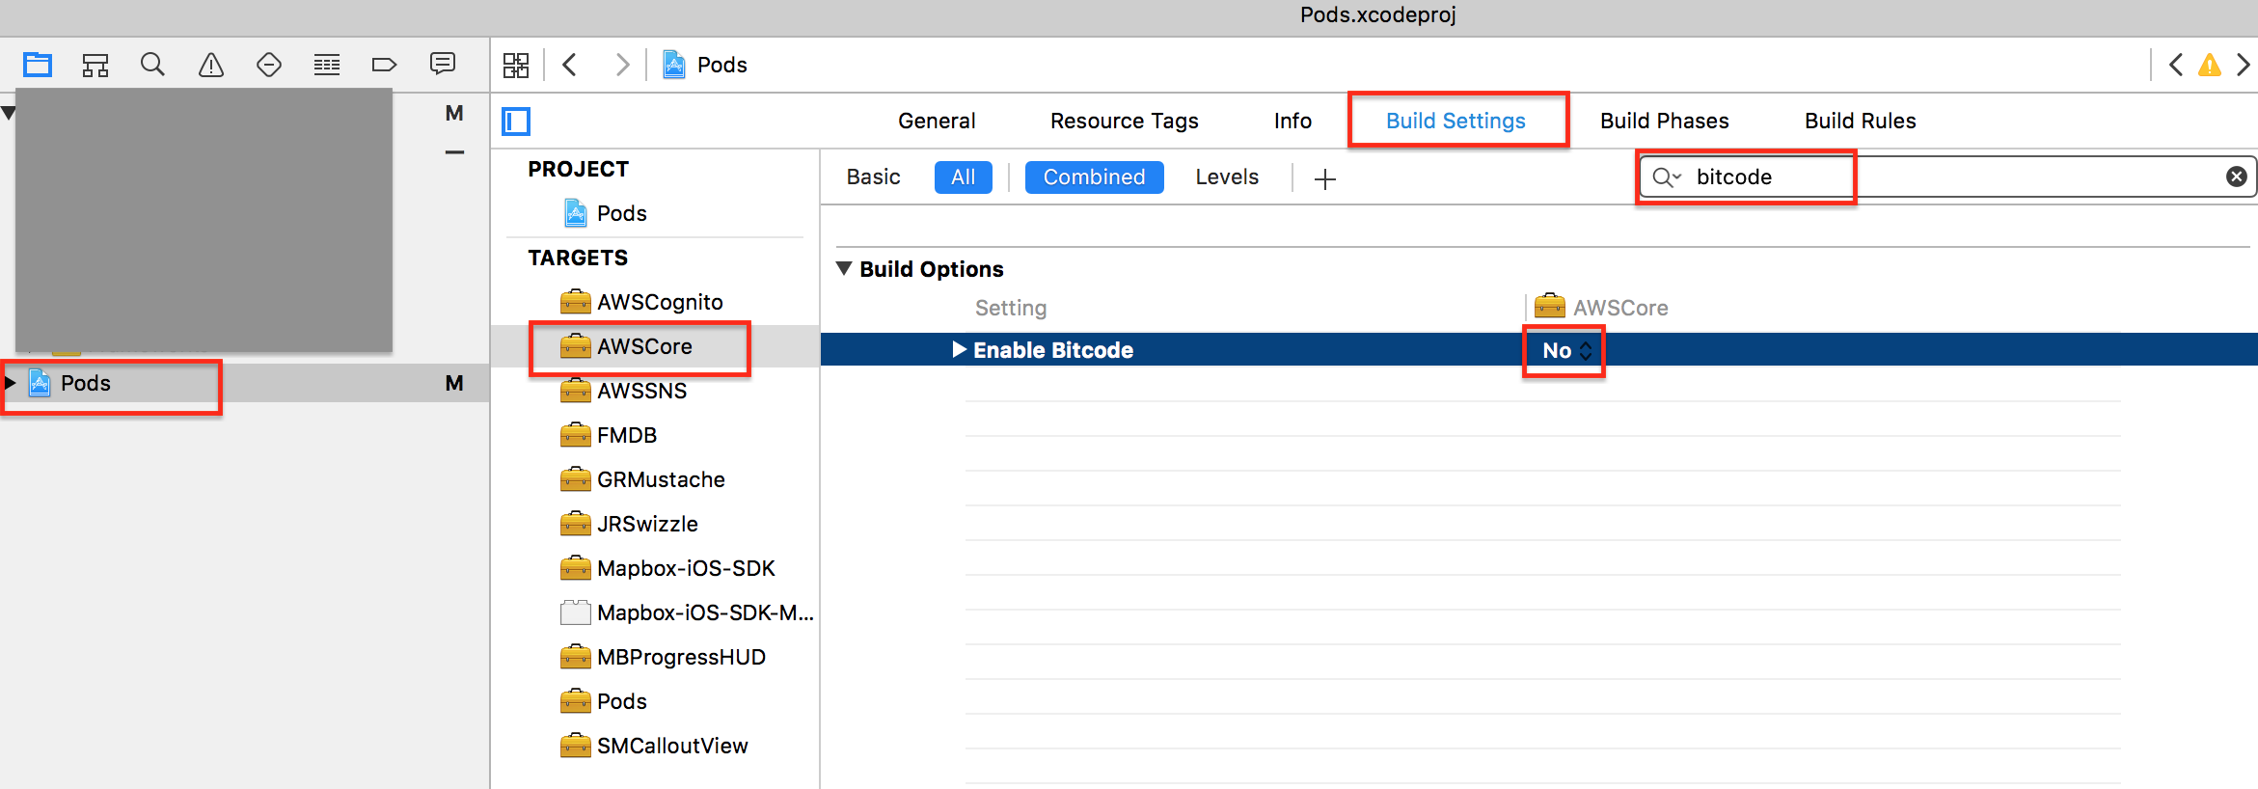This screenshot has height=789, width=2258.
Task: Select the SMCalloutView target
Action: click(655, 746)
